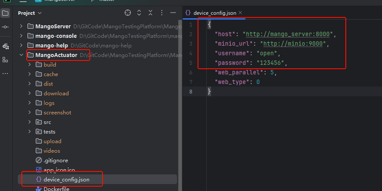Click the Structure tool window icon
The image size is (382, 191).
pos(5,60)
